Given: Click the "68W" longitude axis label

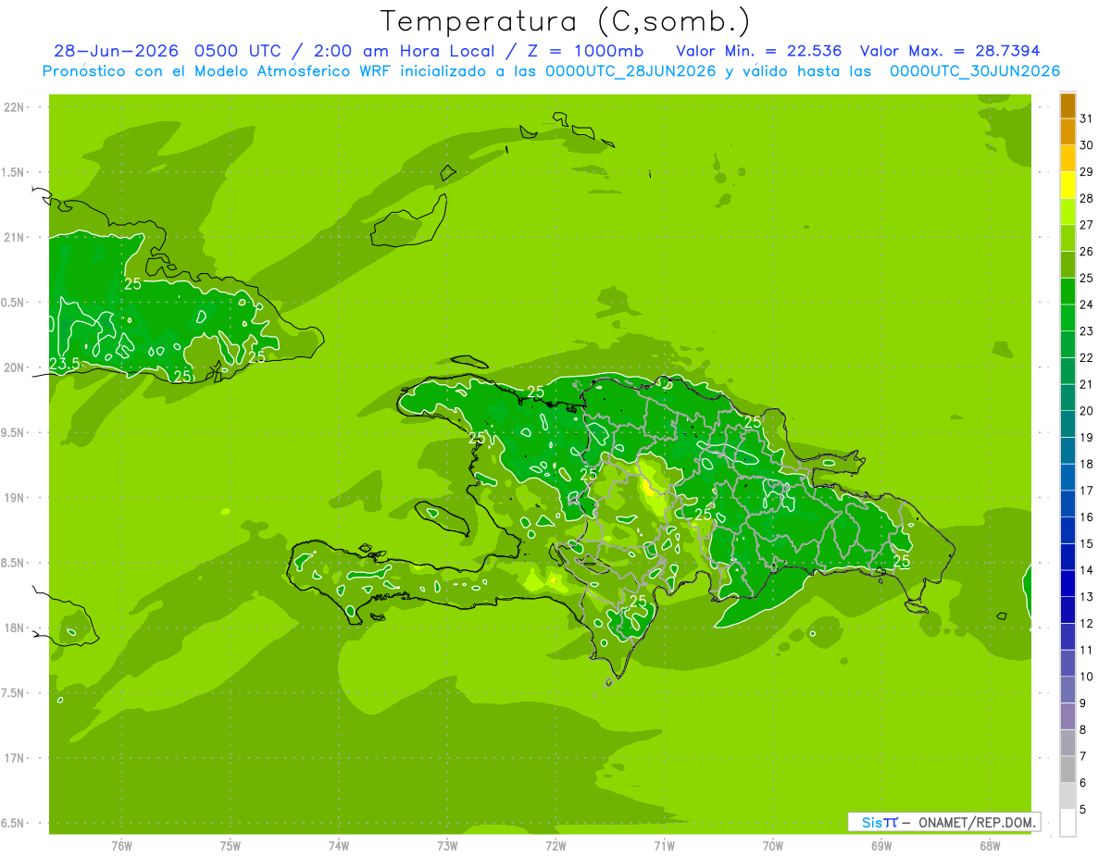Looking at the screenshot, I should (990, 846).
